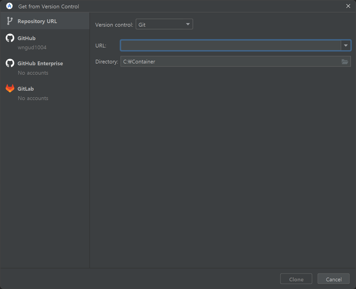
Task: Click the Cancel button
Action: (x=333, y=279)
